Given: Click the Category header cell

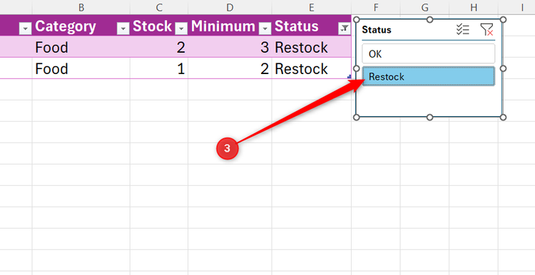Looking at the screenshot, I should (81, 26).
